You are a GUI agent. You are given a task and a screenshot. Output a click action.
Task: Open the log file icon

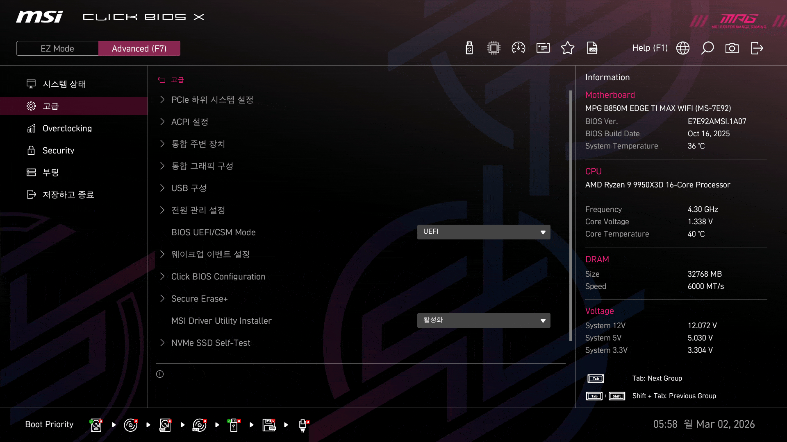[592, 48]
